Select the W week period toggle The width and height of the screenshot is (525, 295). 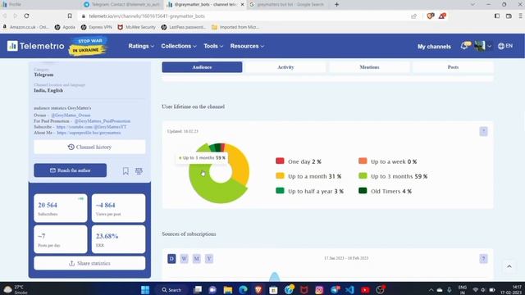pyautogui.click(x=184, y=259)
